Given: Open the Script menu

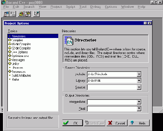Looking at the screenshot, I should tap(71, 7).
